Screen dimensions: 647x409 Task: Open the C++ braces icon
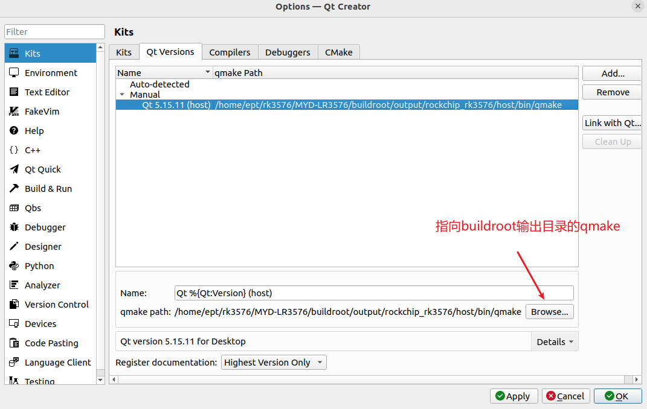click(x=14, y=150)
